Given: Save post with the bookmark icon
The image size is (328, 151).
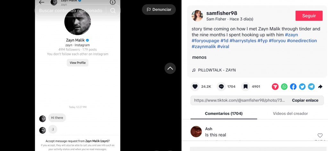Looking at the screenshot, I should [246, 87].
